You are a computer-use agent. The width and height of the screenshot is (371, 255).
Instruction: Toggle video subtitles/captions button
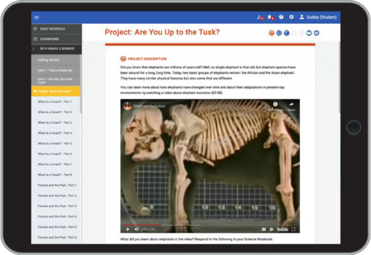(x=264, y=229)
